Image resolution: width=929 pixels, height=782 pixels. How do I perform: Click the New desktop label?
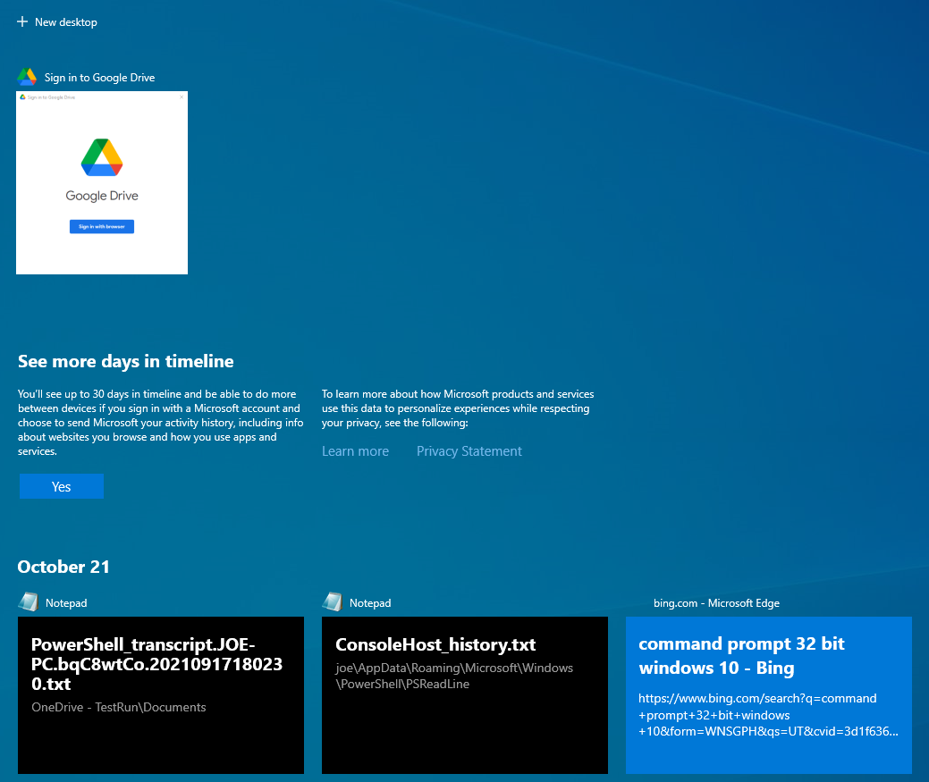tap(66, 22)
